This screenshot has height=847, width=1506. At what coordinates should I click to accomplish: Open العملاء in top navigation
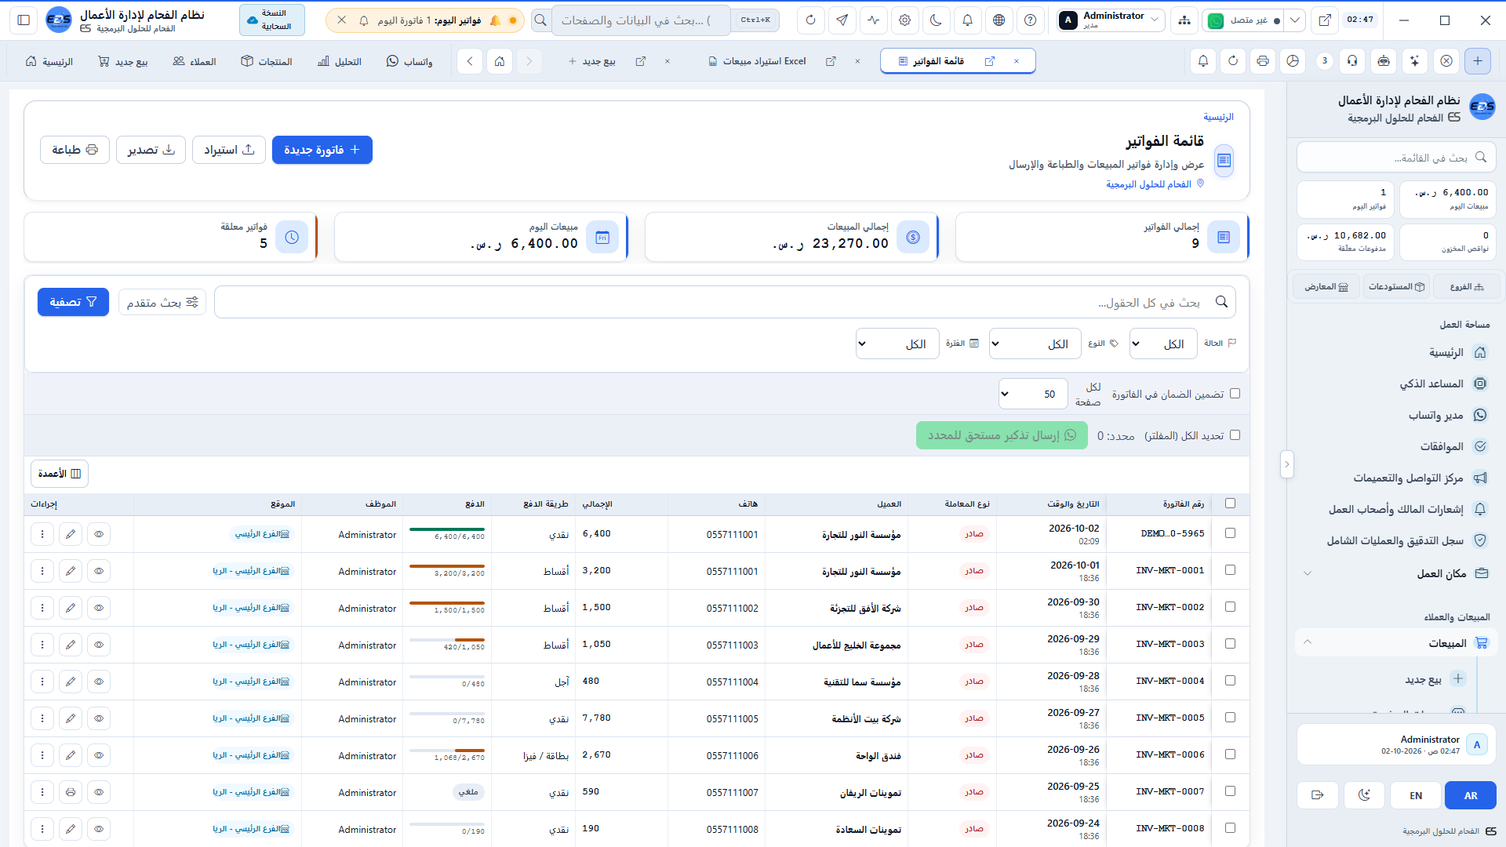coord(195,61)
